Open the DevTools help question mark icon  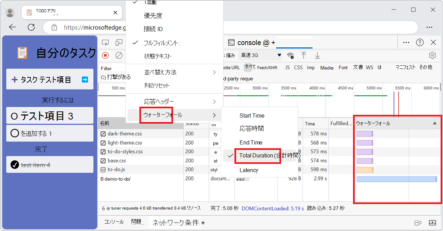[x=419, y=42]
